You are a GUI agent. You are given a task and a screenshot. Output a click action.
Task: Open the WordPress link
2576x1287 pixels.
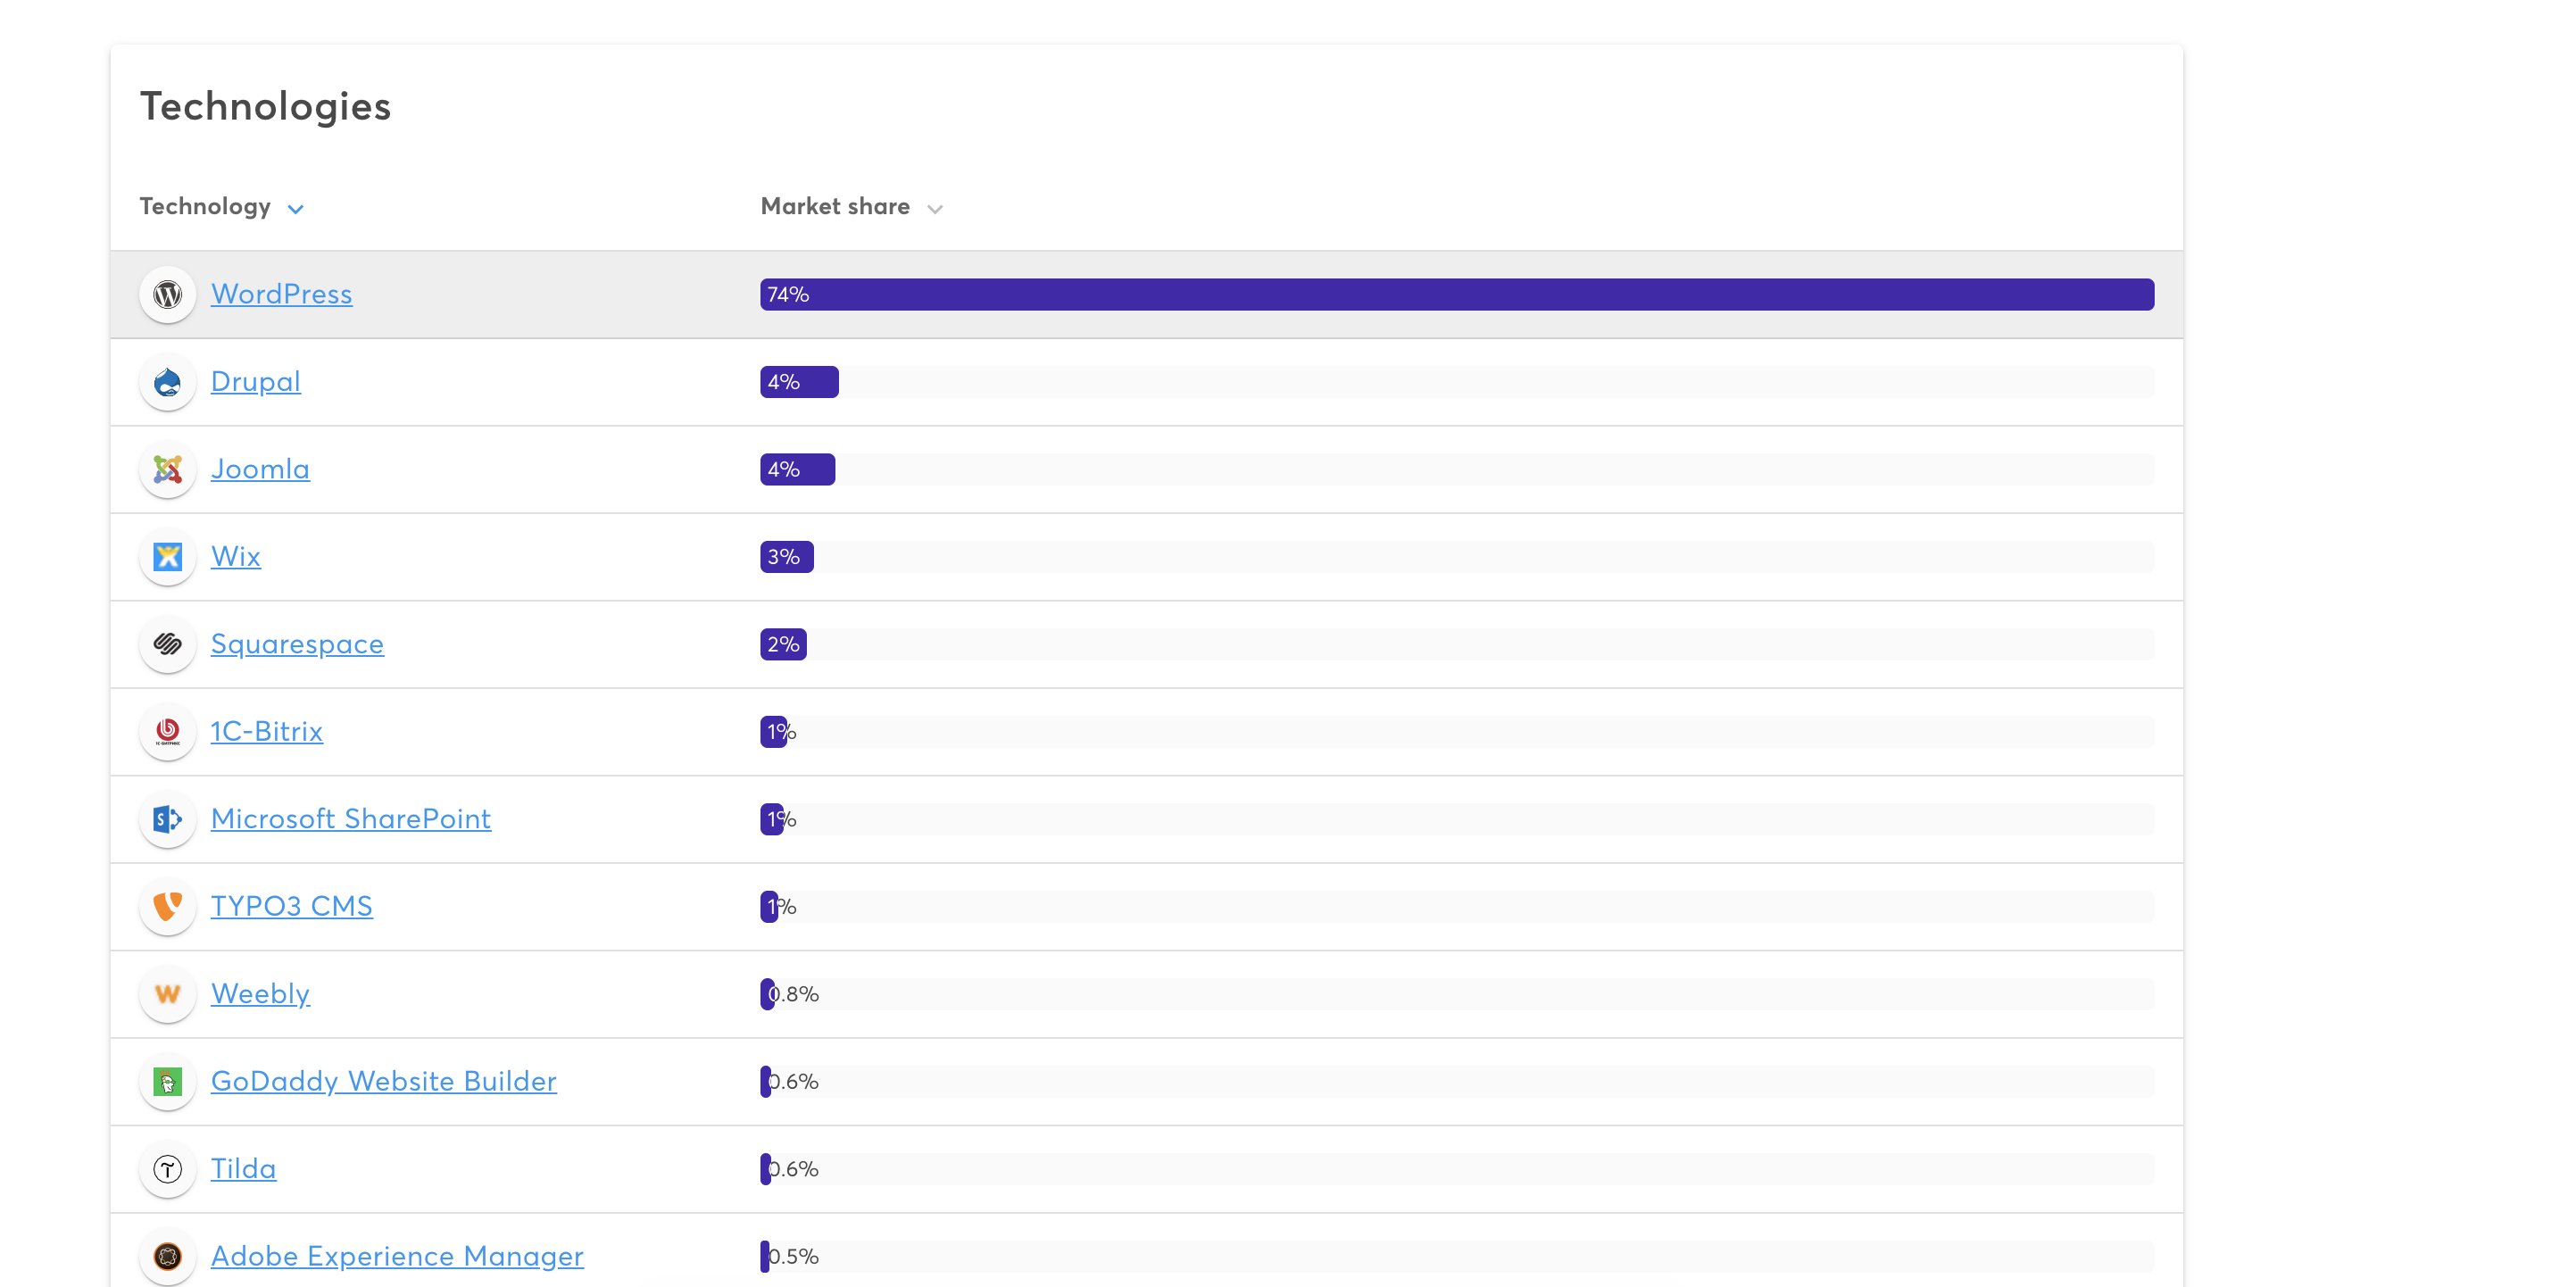click(281, 294)
